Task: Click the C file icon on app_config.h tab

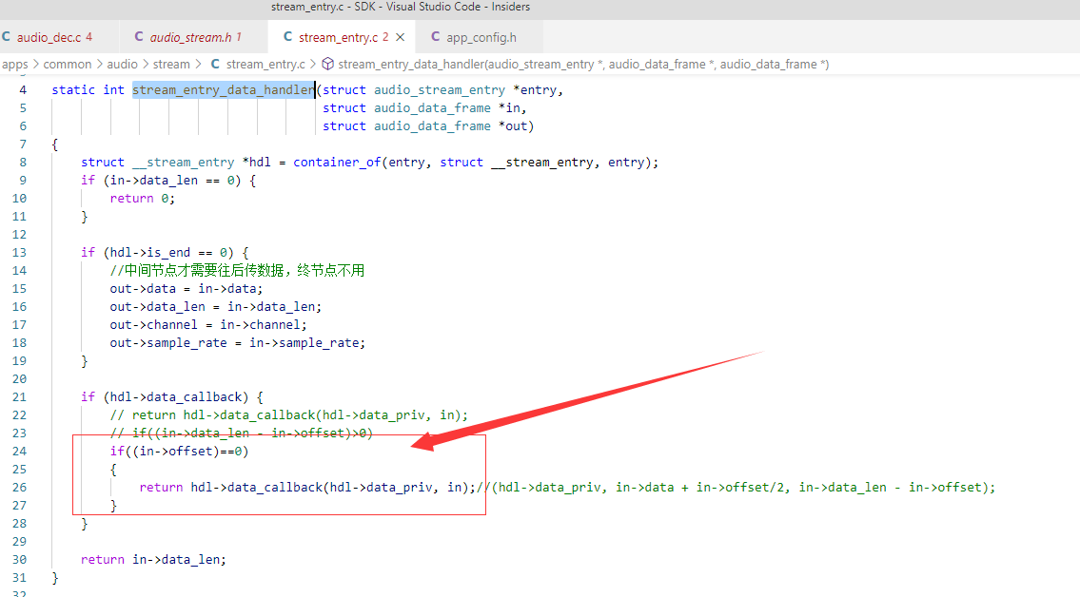Action: click(x=435, y=37)
